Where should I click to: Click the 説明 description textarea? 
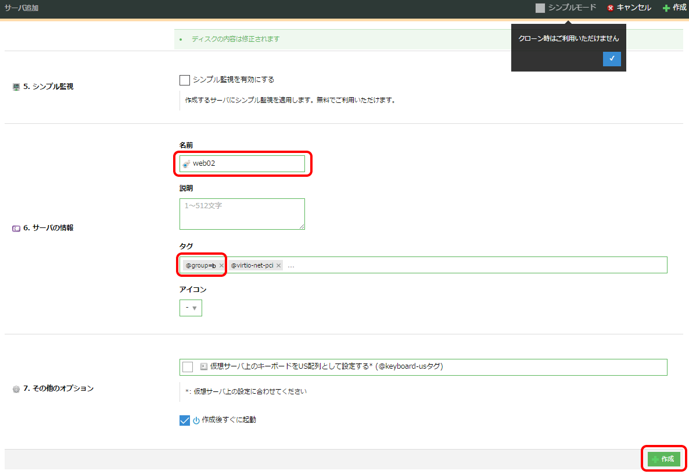click(242, 213)
